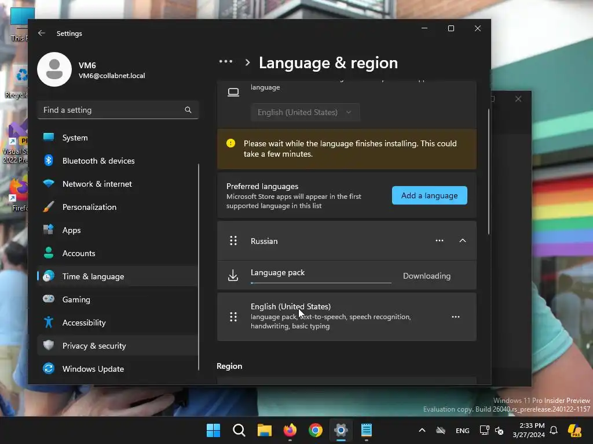Go back with the Settings back arrow

click(x=42, y=33)
